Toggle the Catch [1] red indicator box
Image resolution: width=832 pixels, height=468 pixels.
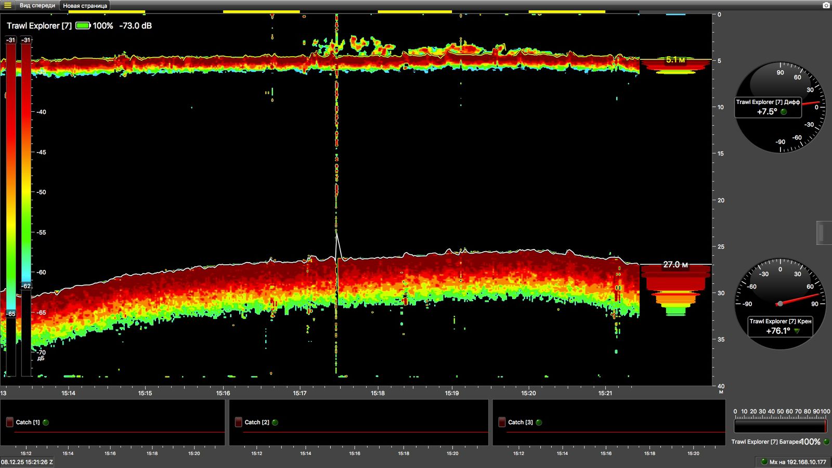coord(9,422)
